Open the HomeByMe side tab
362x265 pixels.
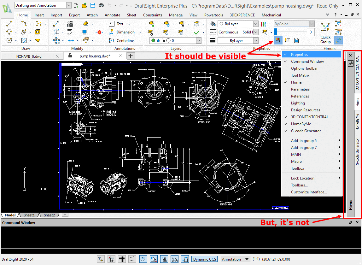point(357,122)
